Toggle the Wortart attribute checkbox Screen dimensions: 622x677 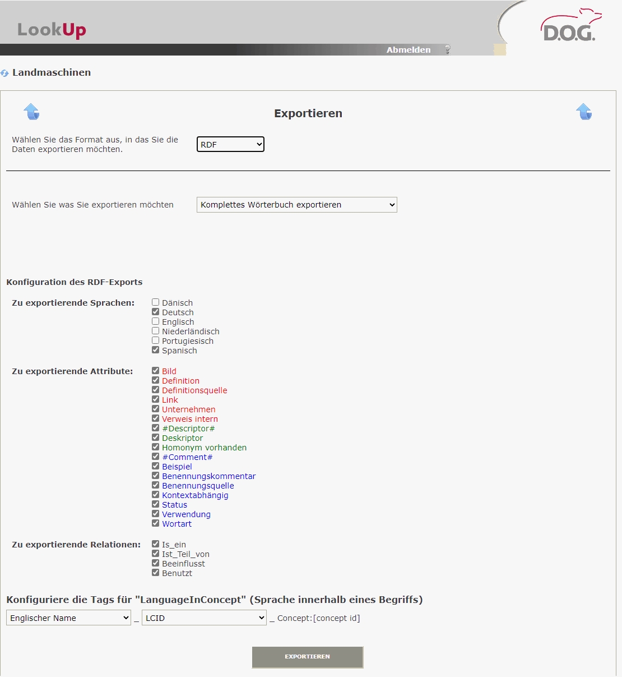point(156,523)
